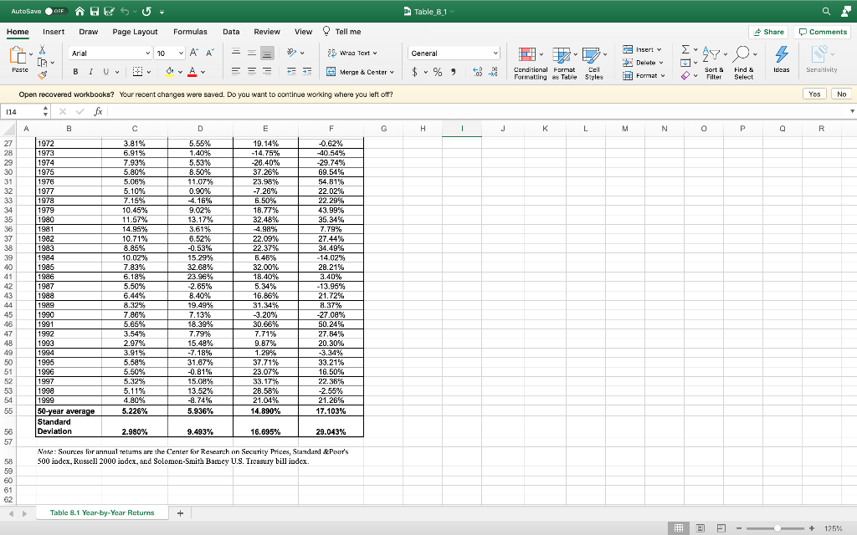Viewport: 857px width, 535px height.
Task: Open the Data ribbon tab
Action: tap(231, 32)
